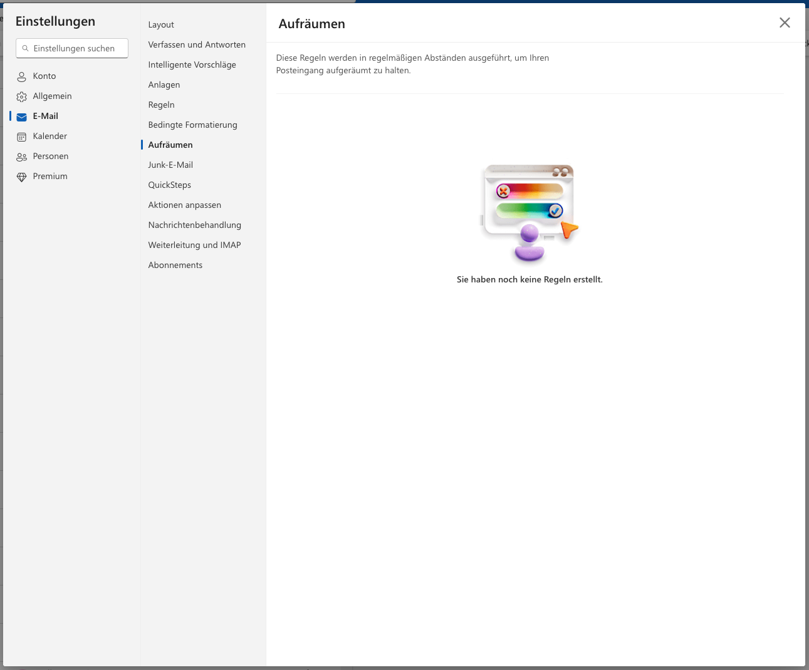Open QuickSteps settings
The width and height of the screenshot is (809, 670).
coord(169,185)
